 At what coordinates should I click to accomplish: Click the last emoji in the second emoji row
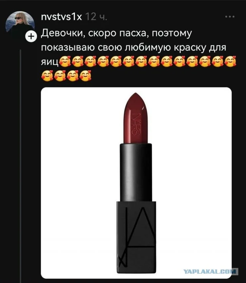pos(85,76)
